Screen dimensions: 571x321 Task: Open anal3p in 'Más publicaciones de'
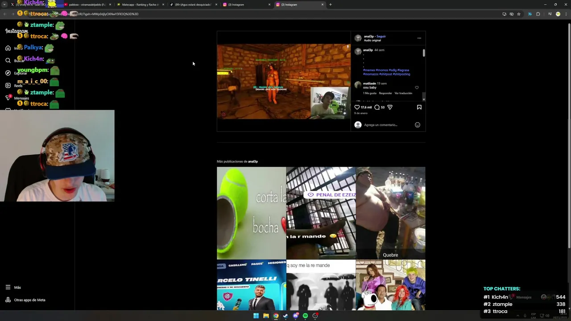253,161
